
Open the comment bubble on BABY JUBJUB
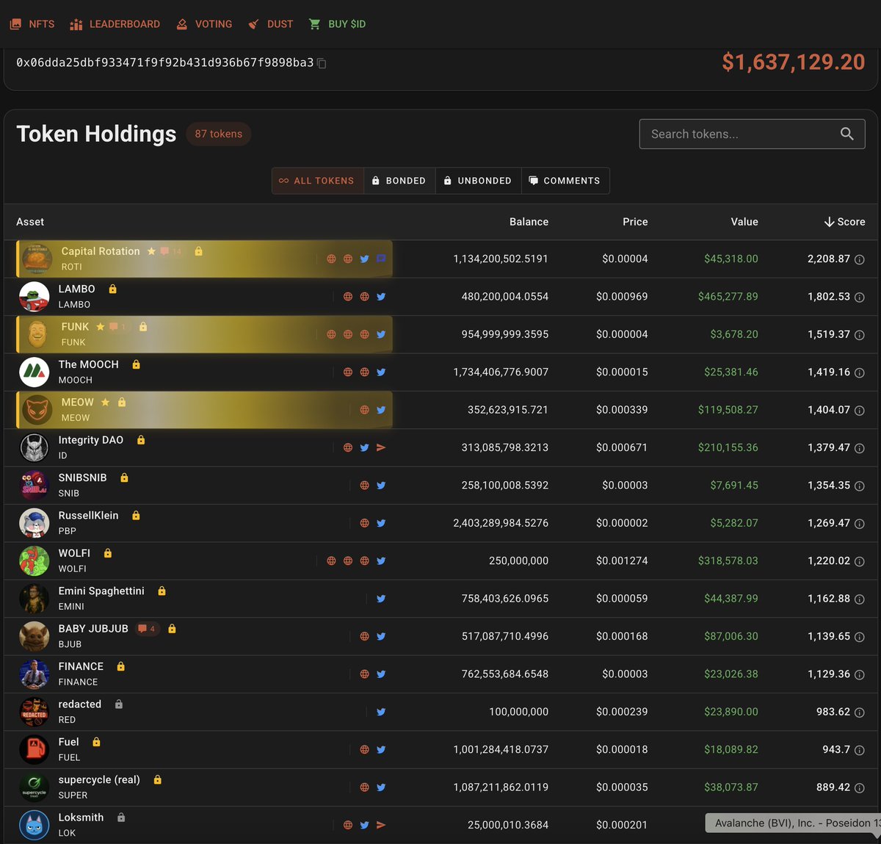click(x=147, y=629)
